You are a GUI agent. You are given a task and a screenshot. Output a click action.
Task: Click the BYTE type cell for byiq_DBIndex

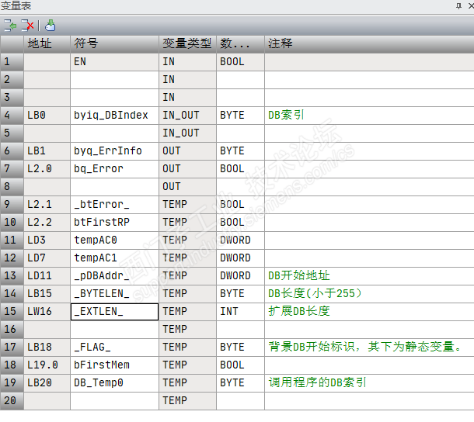point(240,116)
